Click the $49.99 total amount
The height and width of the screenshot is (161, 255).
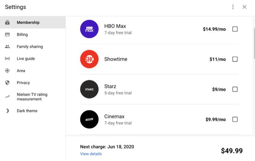[x=232, y=151]
